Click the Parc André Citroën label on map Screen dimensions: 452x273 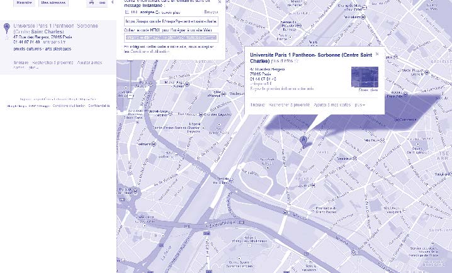268,162
